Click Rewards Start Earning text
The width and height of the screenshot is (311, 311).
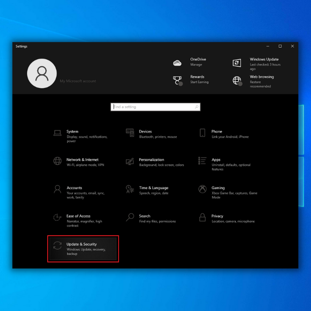pyautogui.click(x=199, y=82)
